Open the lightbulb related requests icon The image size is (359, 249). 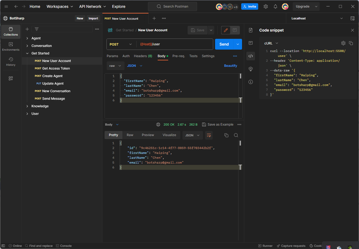coord(251,69)
